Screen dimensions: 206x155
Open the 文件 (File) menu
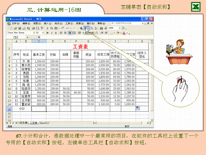(x=16, y=23)
